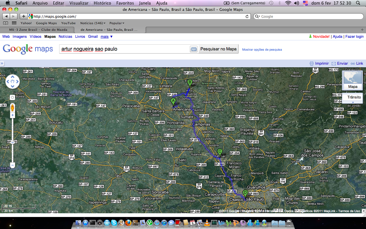Reload page with the address bar refresh icon
Viewport: 366px width, 229px height.
247,17
